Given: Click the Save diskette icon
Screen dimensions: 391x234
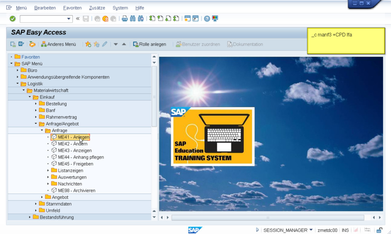Looking at the screenshot, I should click(86, 19).
